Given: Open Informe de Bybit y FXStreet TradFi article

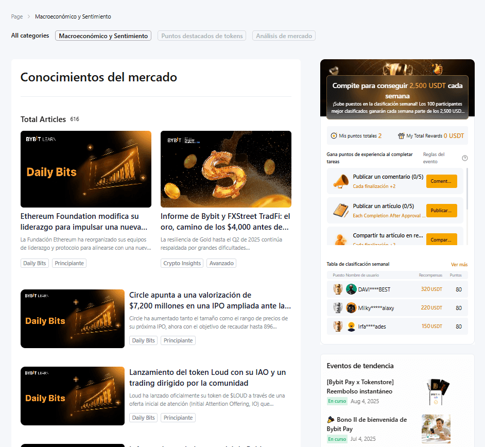Looking at the screenshot, I should click(x=225, y=221).
